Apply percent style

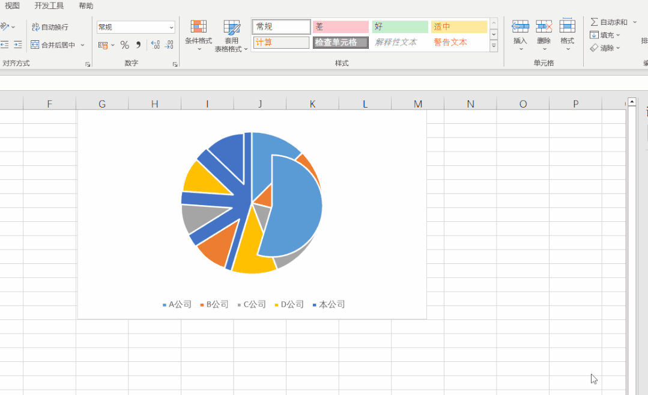click(125, 44)
